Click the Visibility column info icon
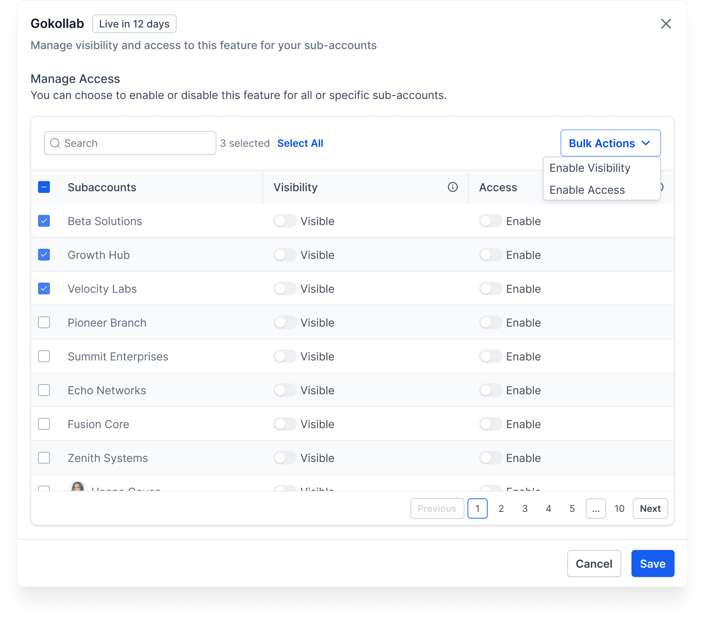This screenshot has width=705, height=621. [x=453, y=187]
